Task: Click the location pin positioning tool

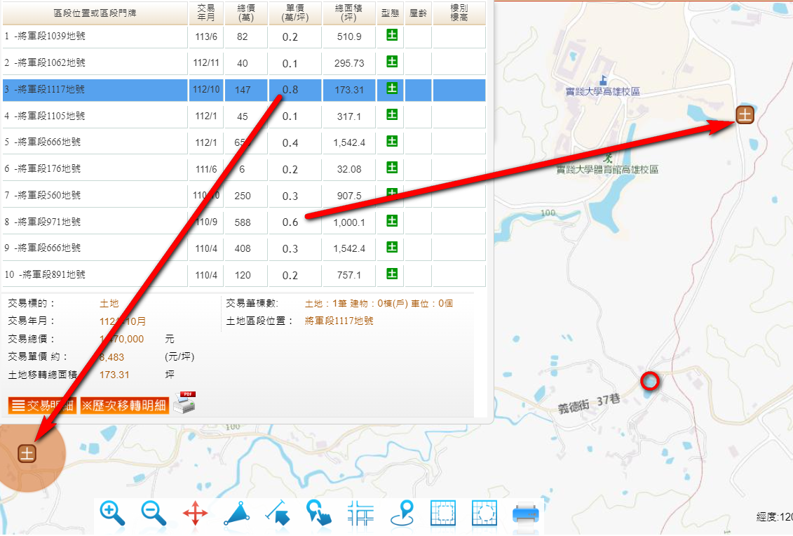Action: (402, 514)
